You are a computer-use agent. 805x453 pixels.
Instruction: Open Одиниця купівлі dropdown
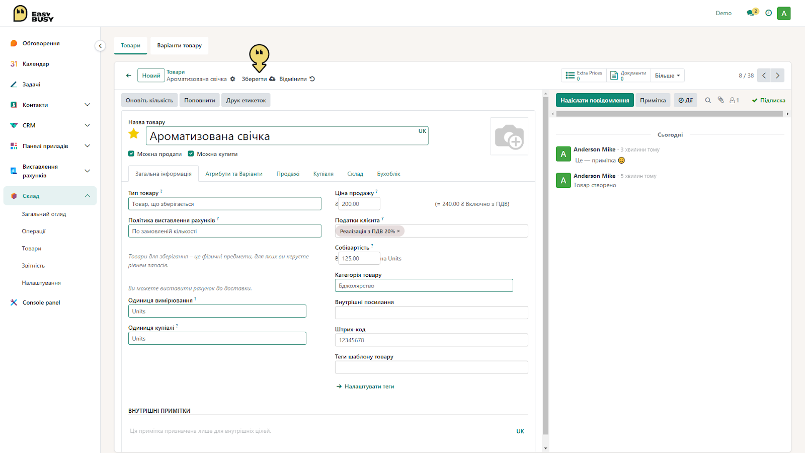click(217, 338)
